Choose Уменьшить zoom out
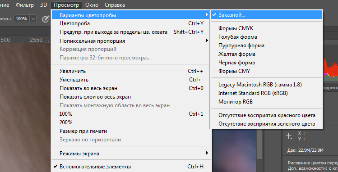Screen dimensions: 338x172 (130, 80)
